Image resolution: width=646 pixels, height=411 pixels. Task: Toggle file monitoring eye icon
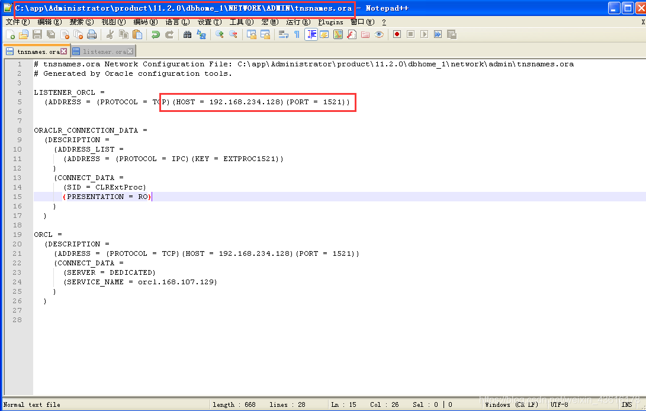[378, 34]
